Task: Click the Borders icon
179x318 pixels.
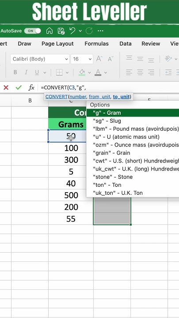Action: 59,72
